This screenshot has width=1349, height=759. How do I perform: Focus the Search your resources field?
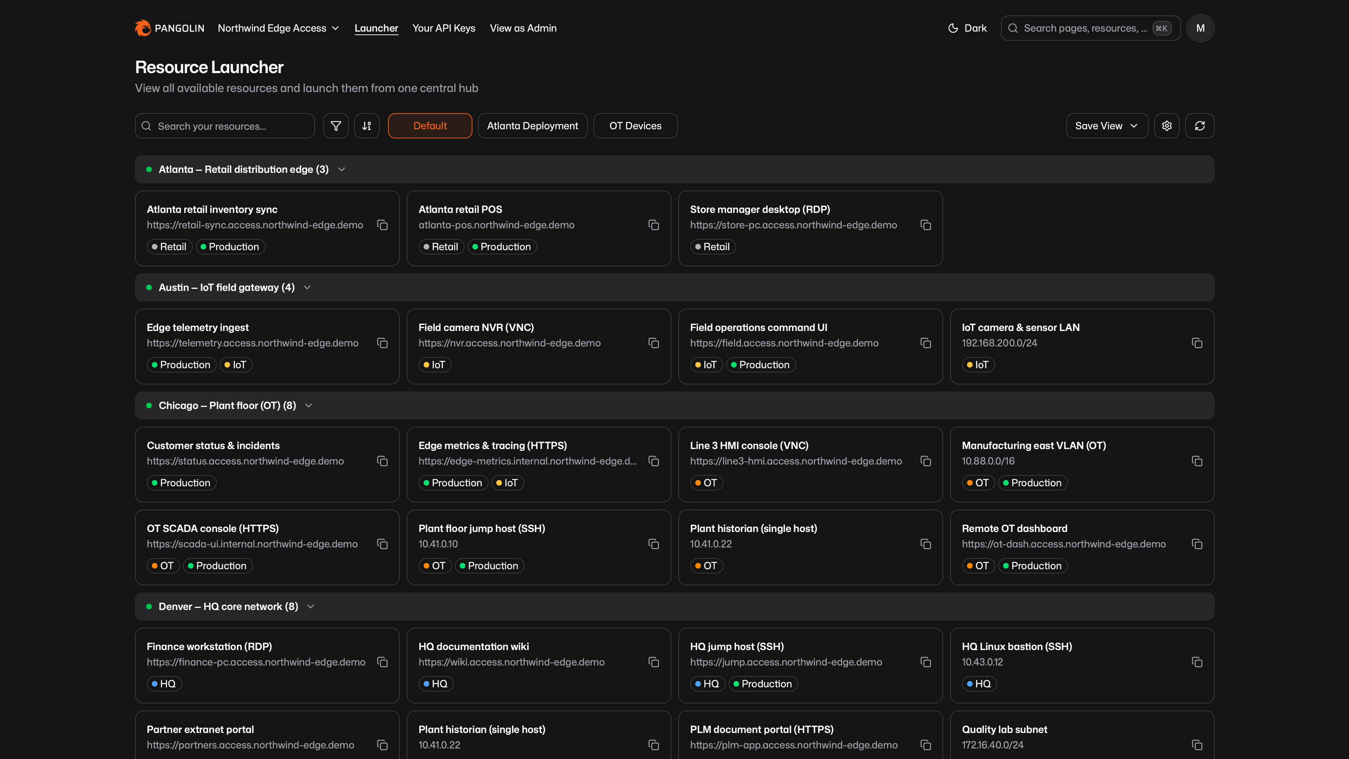(x=225, y=126)
